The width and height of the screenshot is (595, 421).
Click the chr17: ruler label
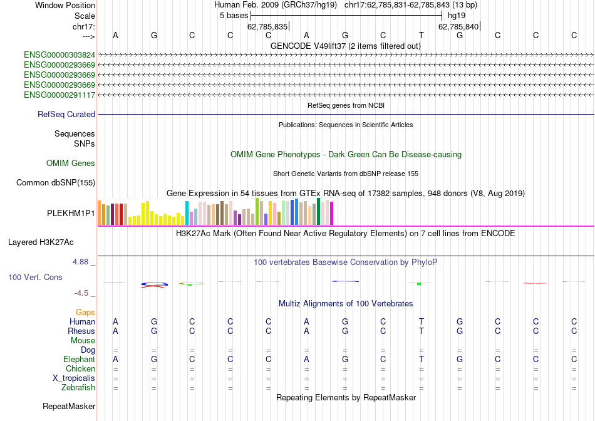(84, 26)
